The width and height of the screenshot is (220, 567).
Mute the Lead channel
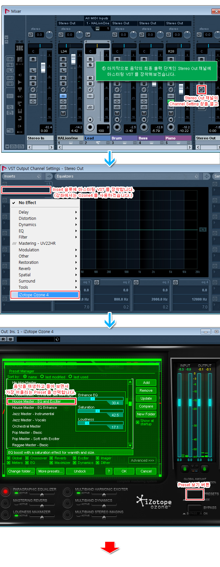[90, 59]
